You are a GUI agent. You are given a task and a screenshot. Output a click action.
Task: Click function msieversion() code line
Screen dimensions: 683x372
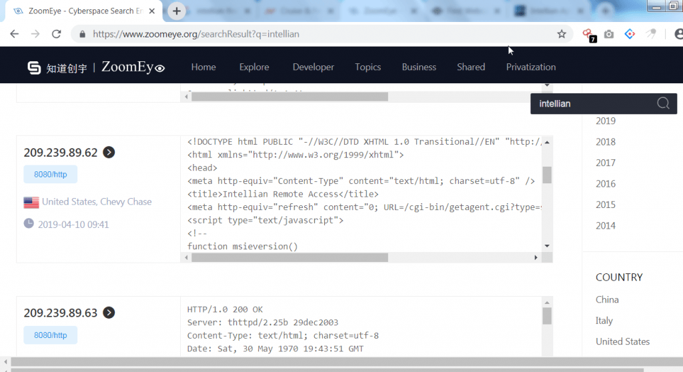click(x=243, y=246)
